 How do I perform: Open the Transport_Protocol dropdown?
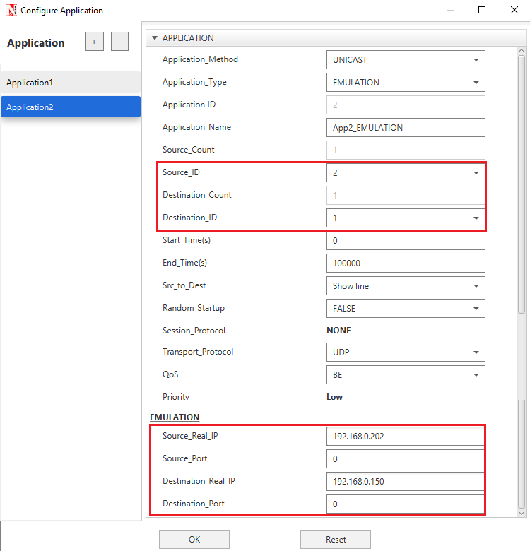click(406, 352)
